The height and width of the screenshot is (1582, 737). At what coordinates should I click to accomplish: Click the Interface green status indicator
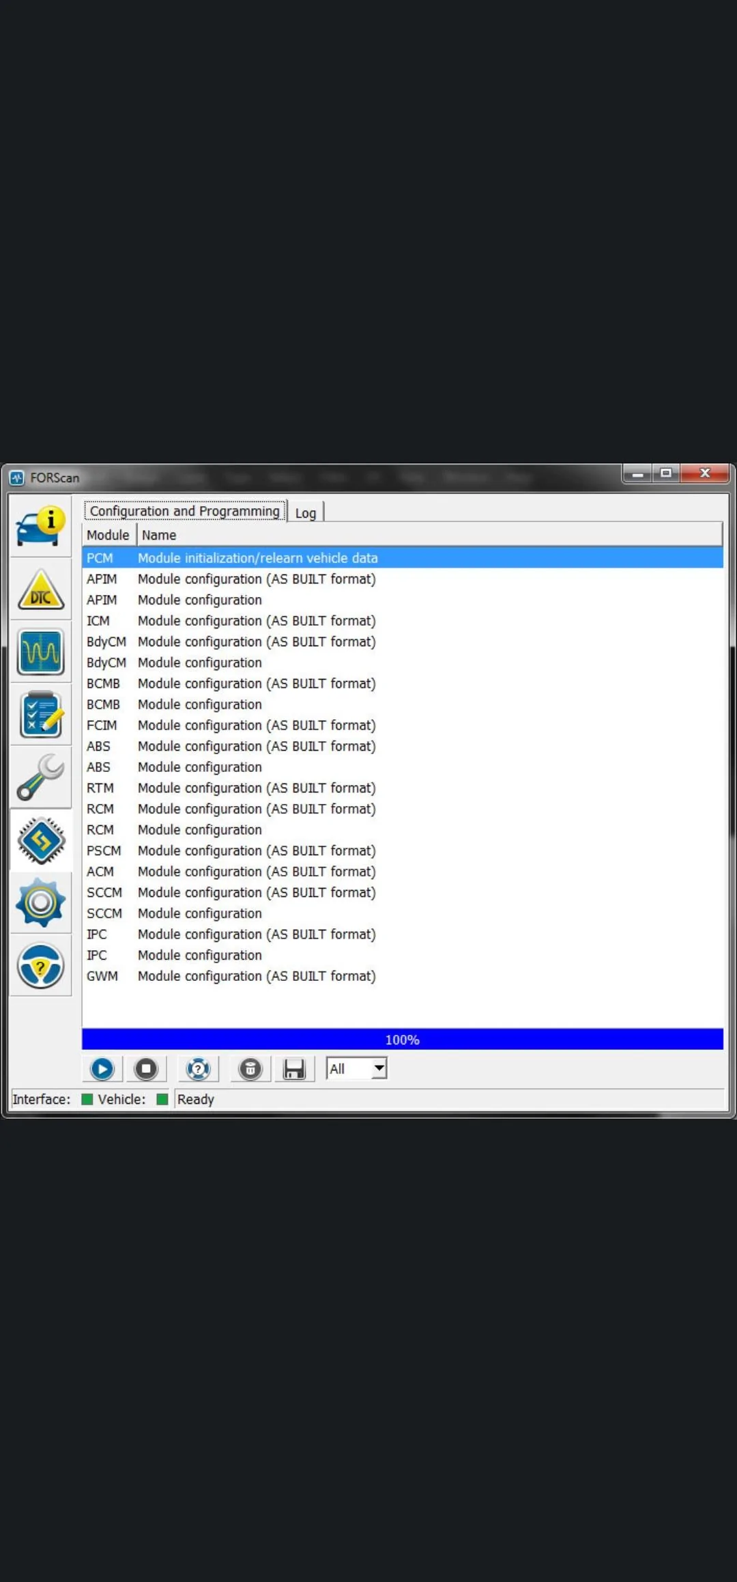[87, 1099]
